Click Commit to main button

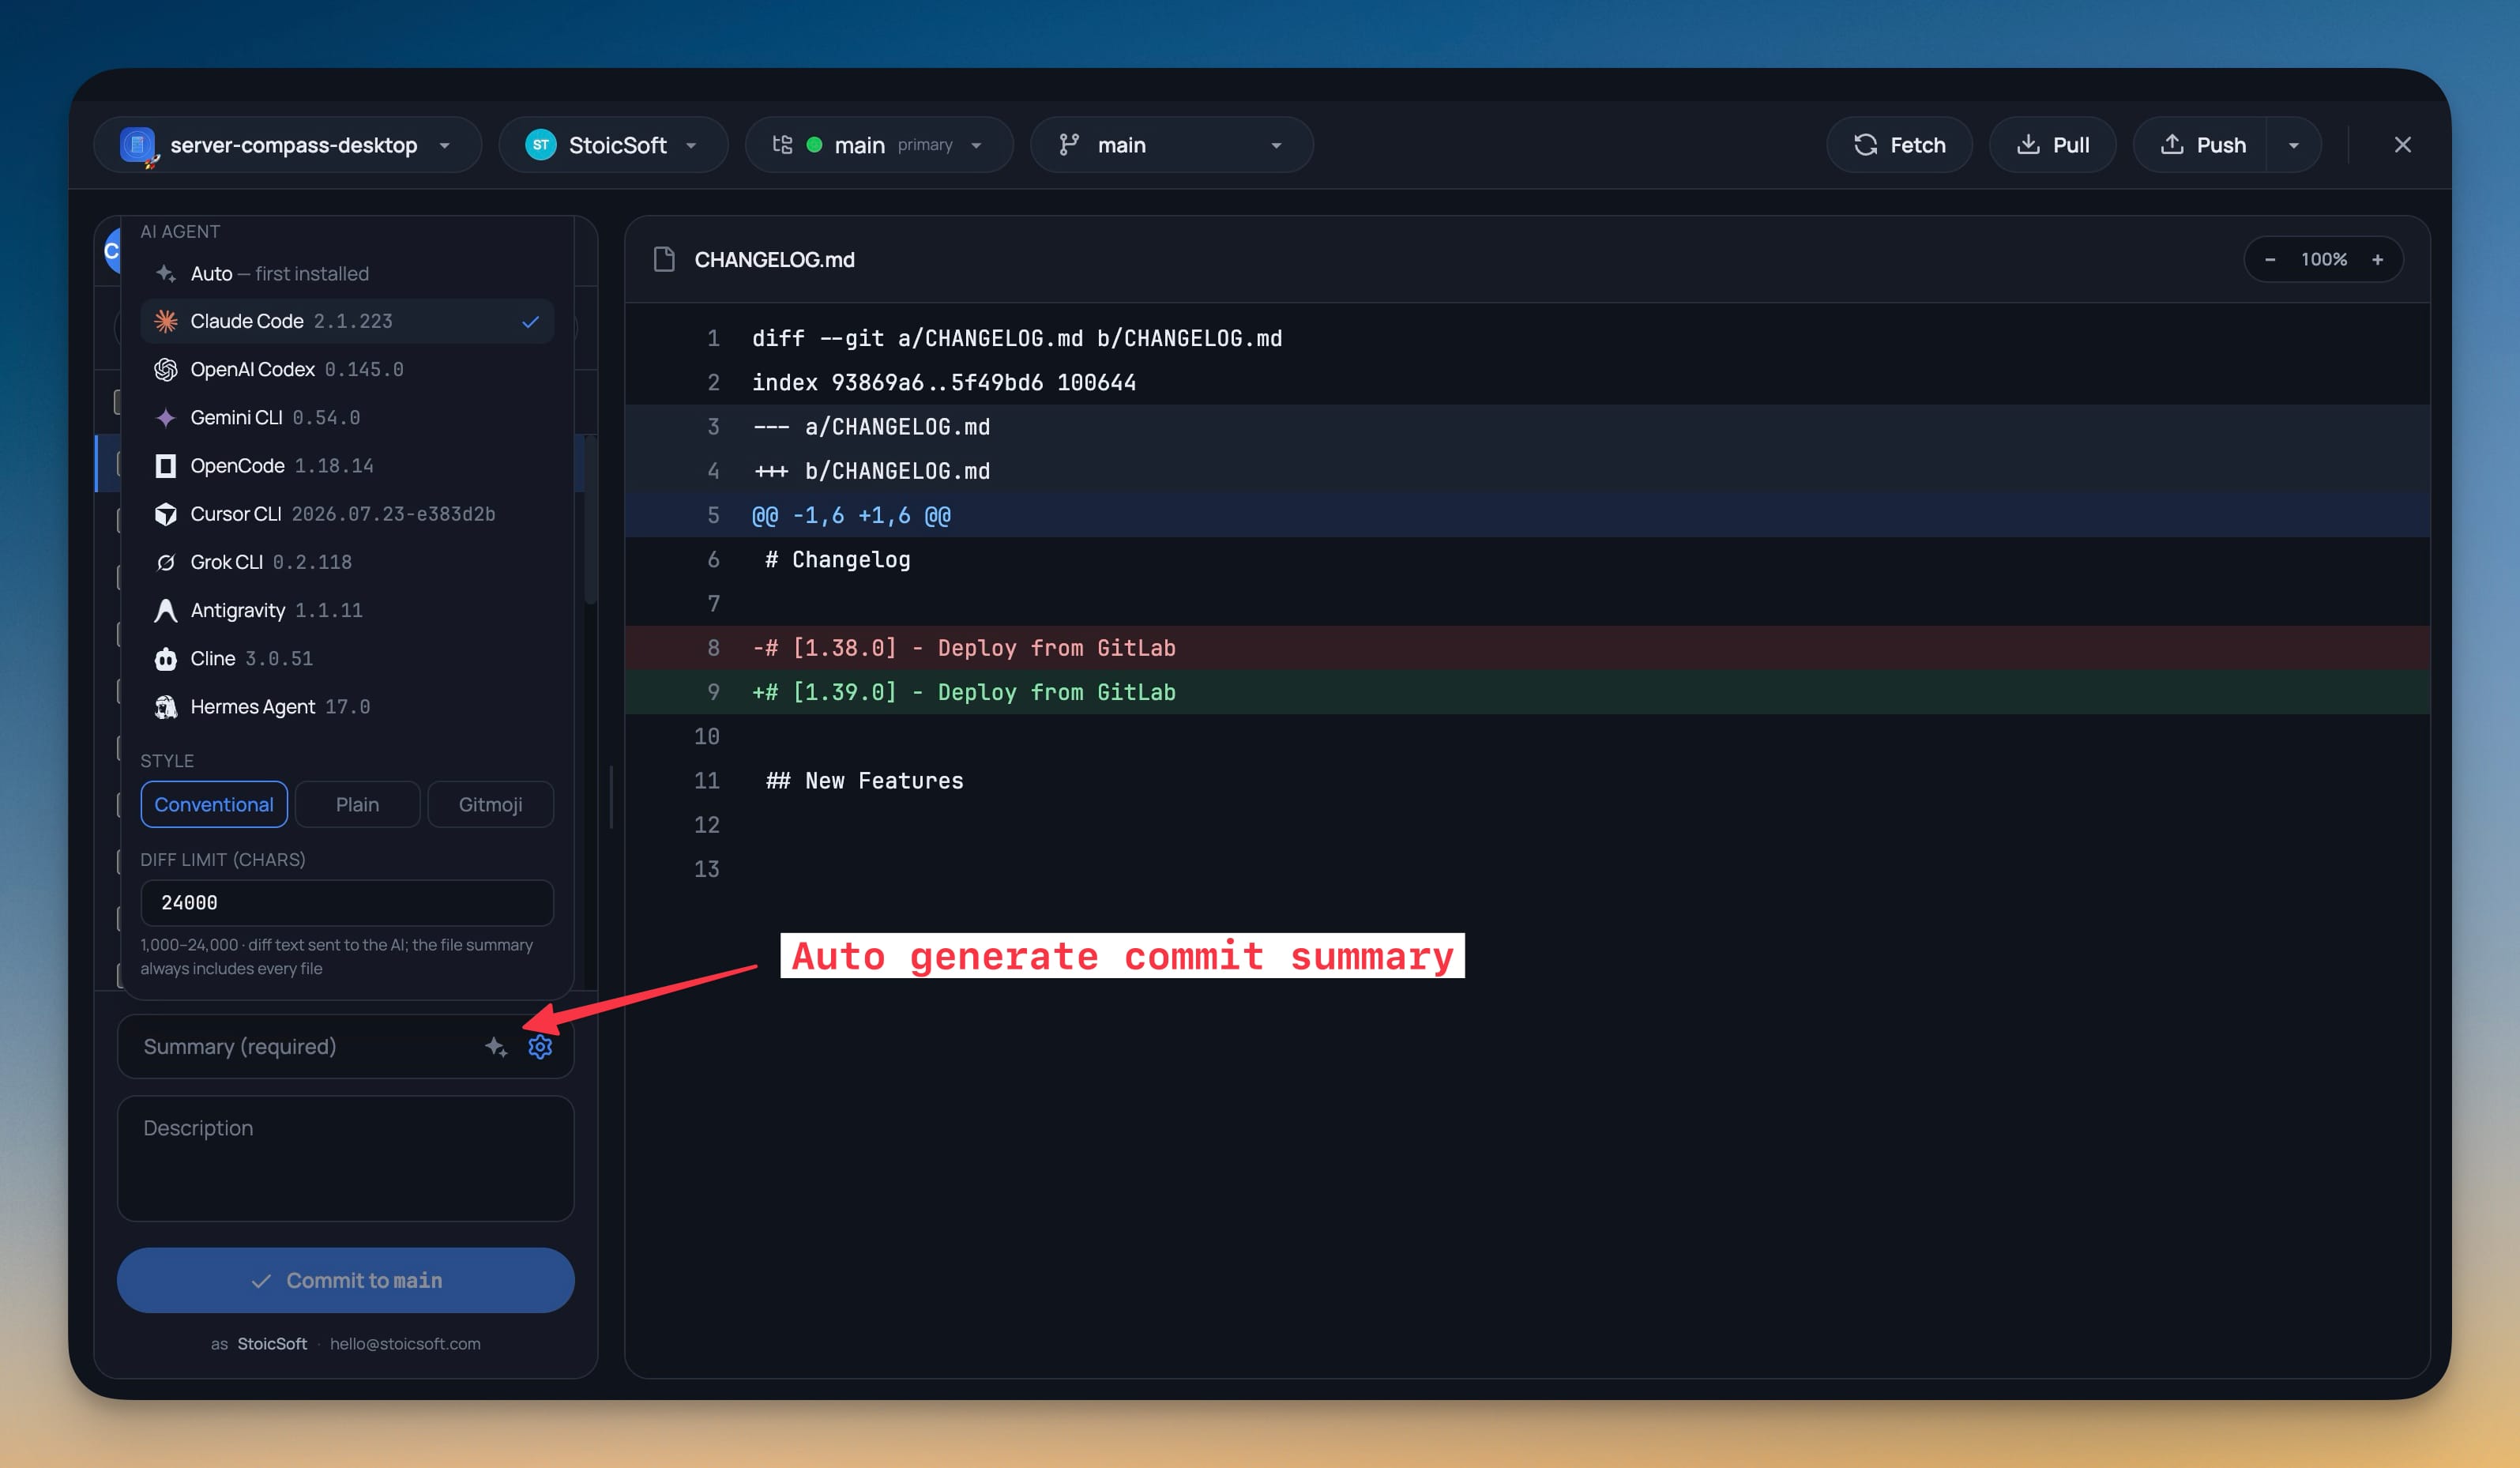(x=346, y=1281)
